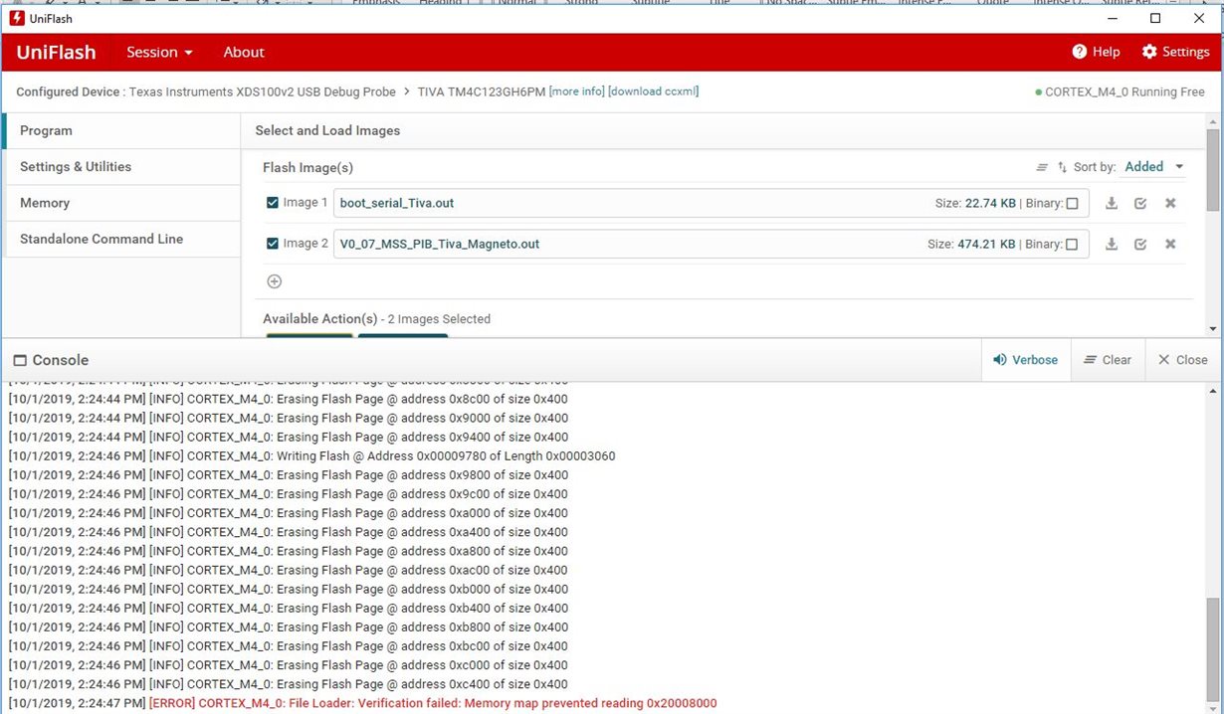Open the Session dropdown menu
Screen dimensions: 1224x714
pyautogui.click(x=159, y=52)
